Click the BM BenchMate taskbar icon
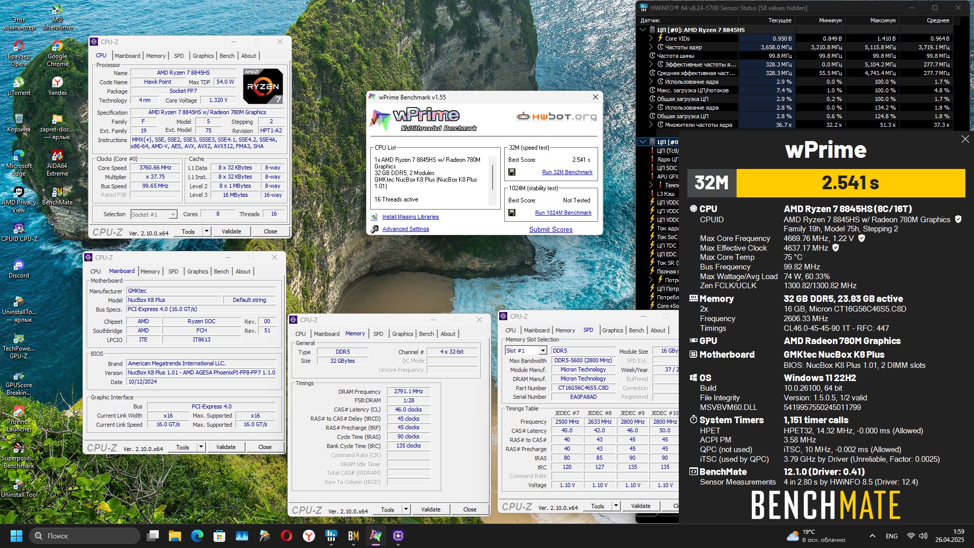Viewport: 974px width, 548px height. (x=354, y=536)
